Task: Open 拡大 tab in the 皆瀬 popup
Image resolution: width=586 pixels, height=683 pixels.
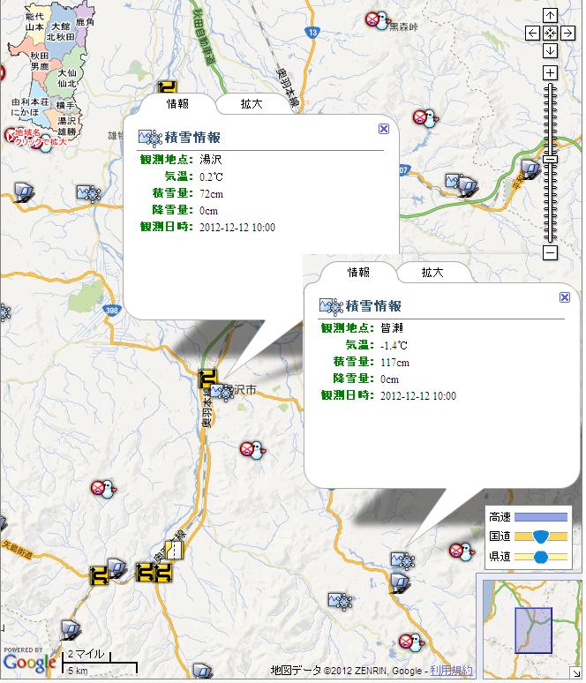Action: coord(432,273)
